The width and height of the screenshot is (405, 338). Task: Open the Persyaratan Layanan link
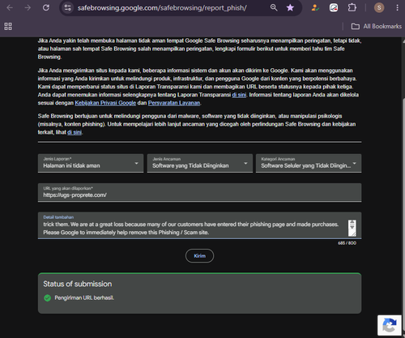(x=174, y=103)
